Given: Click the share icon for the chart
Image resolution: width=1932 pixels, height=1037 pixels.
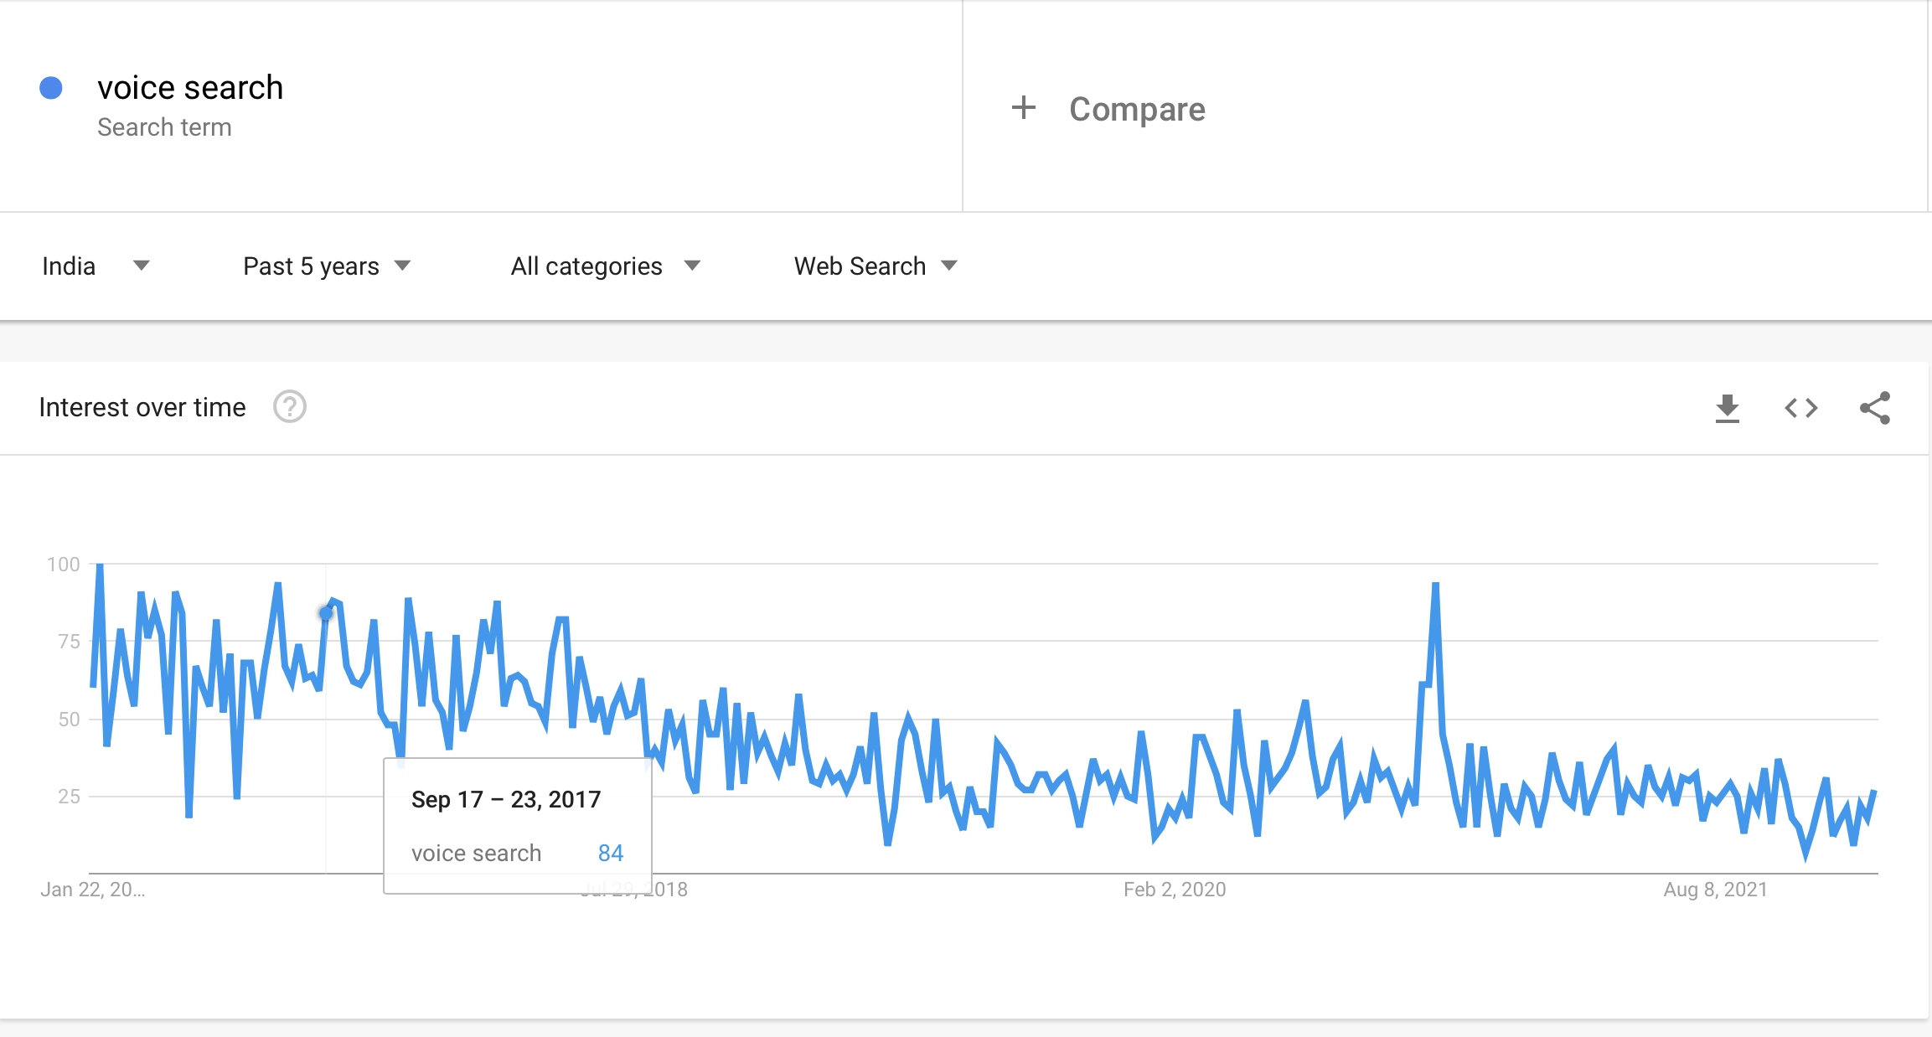Looking at the screenshot, I should click(1875, 408).
